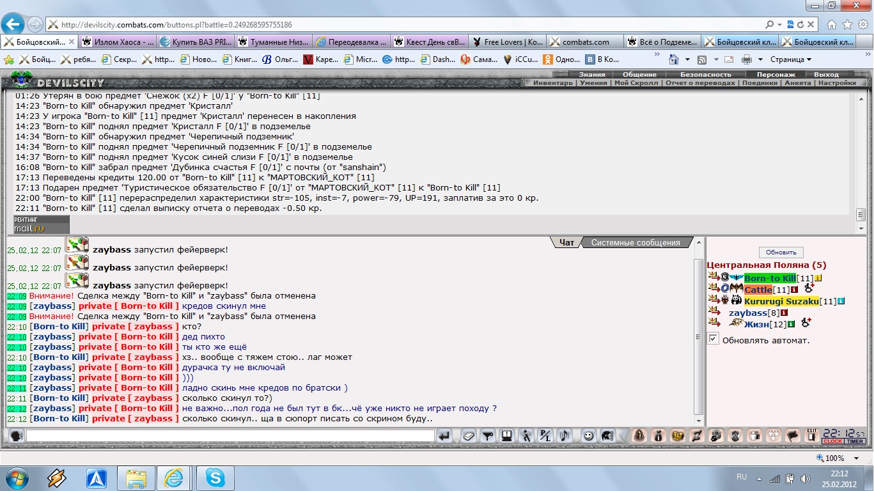
Task: Open the home button dropdown arrow
Action: (687, 59)
